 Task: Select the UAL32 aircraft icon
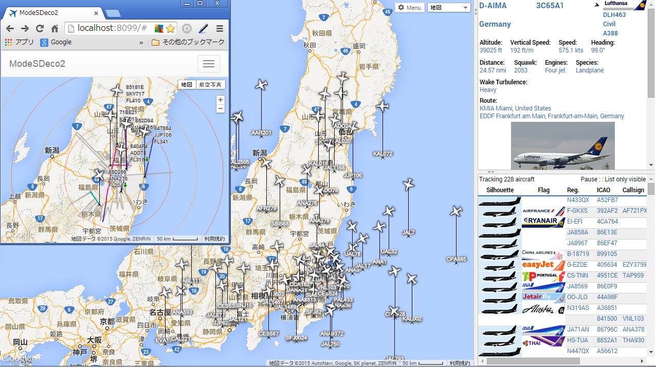click(389, 211)
